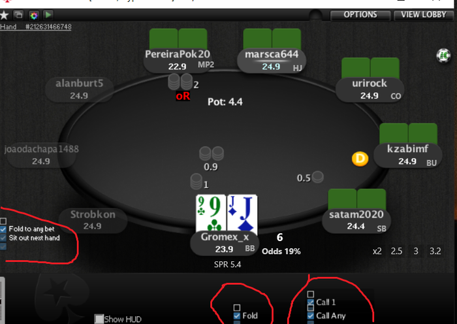Open the Hand #212631466748 link
The width and height of the screenshot is (457, 324).
coord(35,27)
